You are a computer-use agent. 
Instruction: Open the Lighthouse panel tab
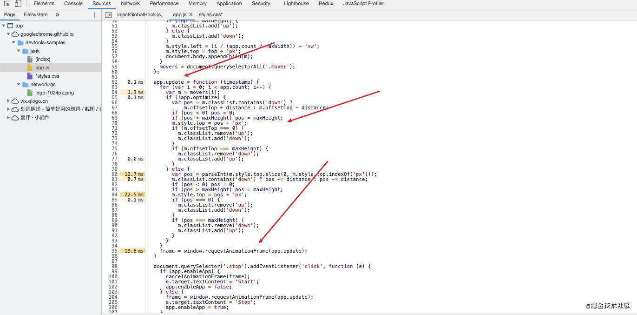click(x=296, y=4)
